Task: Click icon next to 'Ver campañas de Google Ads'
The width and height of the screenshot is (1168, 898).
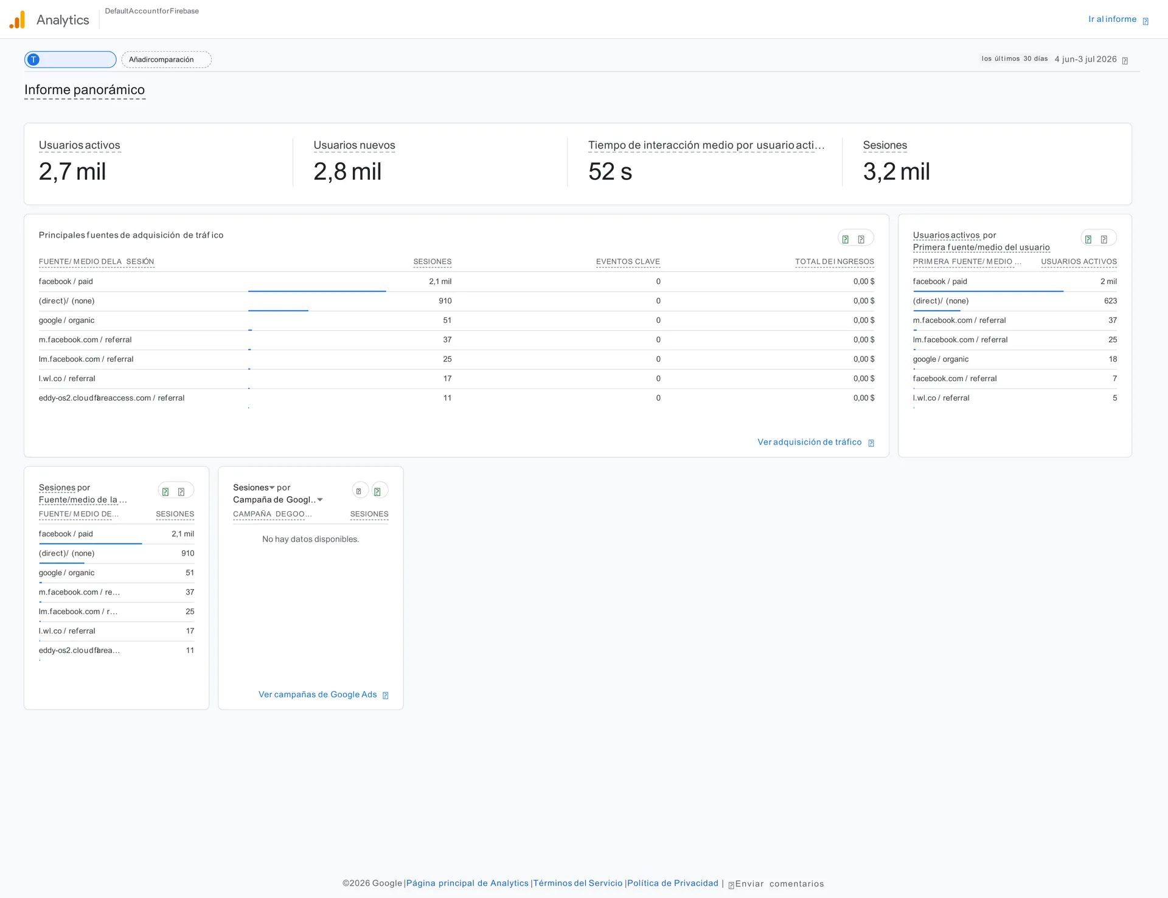Action: [385, 696]
